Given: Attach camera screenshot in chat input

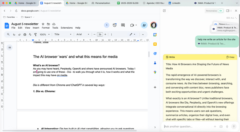Looking at the screenshot, I should 221,127.
